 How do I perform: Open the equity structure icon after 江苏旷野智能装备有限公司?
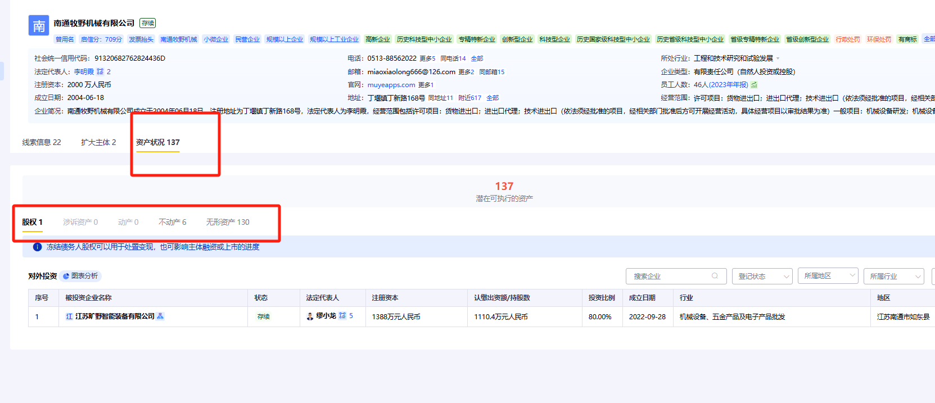(x=160, y=316)
